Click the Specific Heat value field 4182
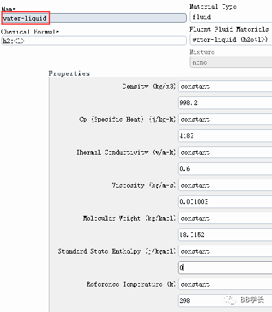 click(x=225, y=136)
